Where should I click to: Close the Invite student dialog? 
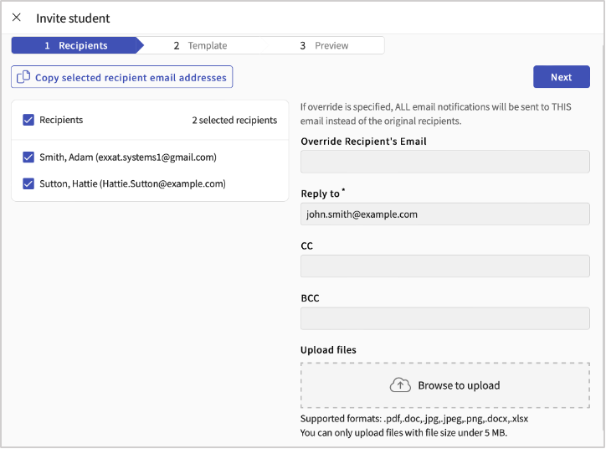16,18
